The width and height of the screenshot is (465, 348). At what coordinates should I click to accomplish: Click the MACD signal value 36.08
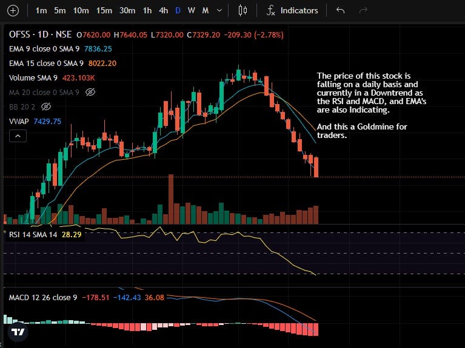click(x=154, y=298)
